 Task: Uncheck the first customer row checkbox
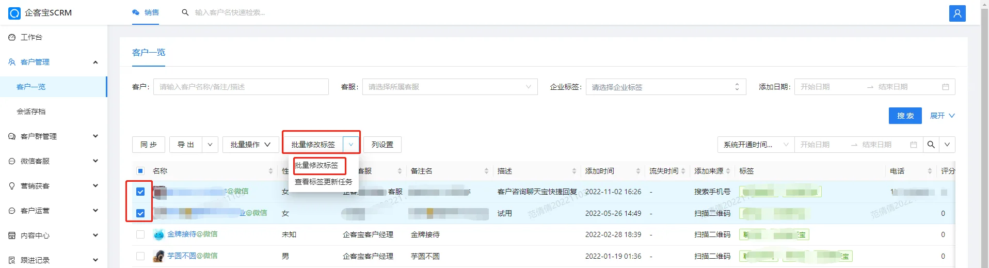(x=140, y=192)
